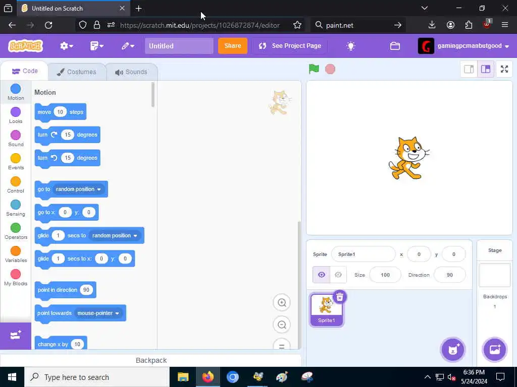The height and width of the screenshot is (387, 517).
Task: Click the Sprite name field
Action: tap(363, 254)
